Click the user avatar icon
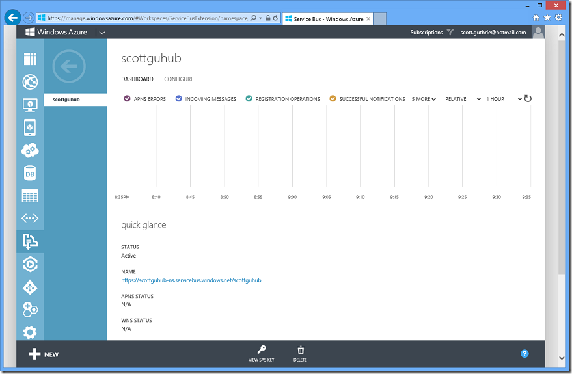Screen dimensions: 572x374 pos(538,32)
